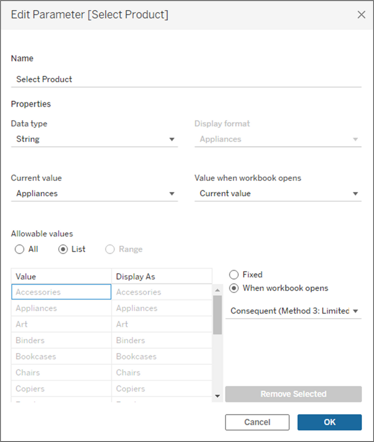Select the List allowable values radio
Image resolution: width=374 pixels, height=442 pixels.
click(x=63, y=249)
